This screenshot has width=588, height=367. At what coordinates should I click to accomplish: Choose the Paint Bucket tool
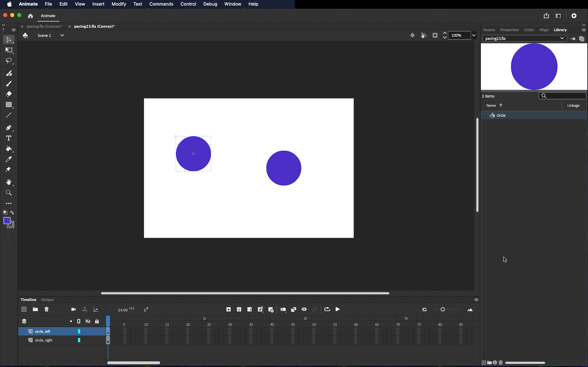pyautogui.click(x=9, y=149)
